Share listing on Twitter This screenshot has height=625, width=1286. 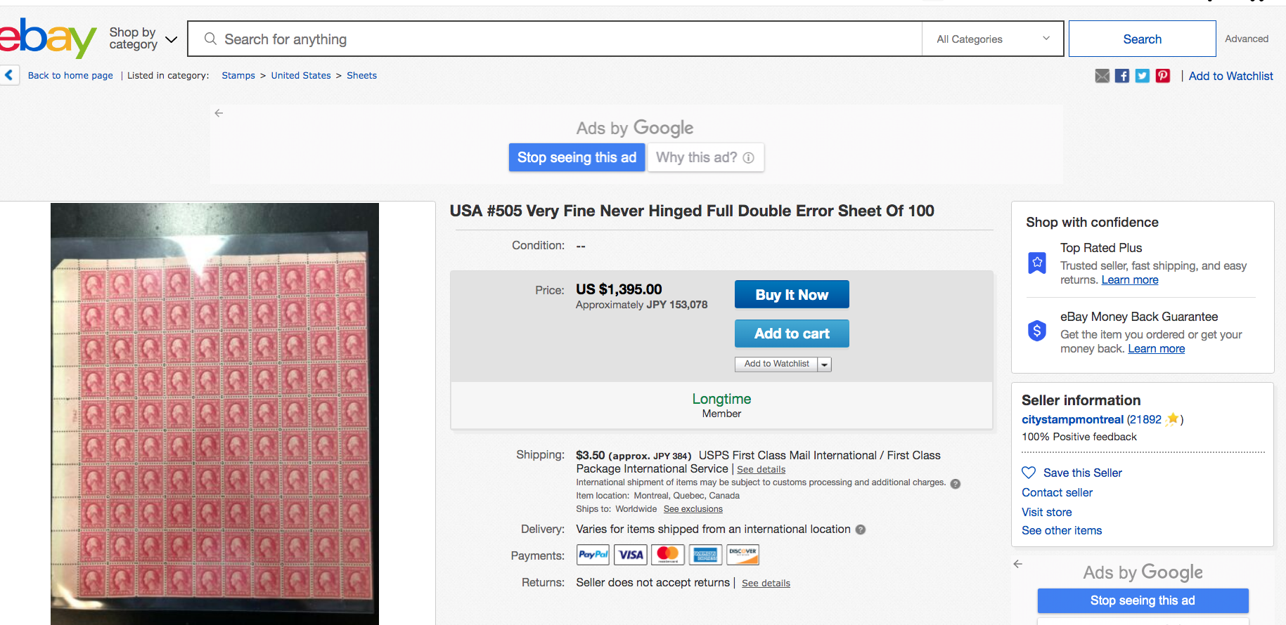click(x=1143, y=76)
